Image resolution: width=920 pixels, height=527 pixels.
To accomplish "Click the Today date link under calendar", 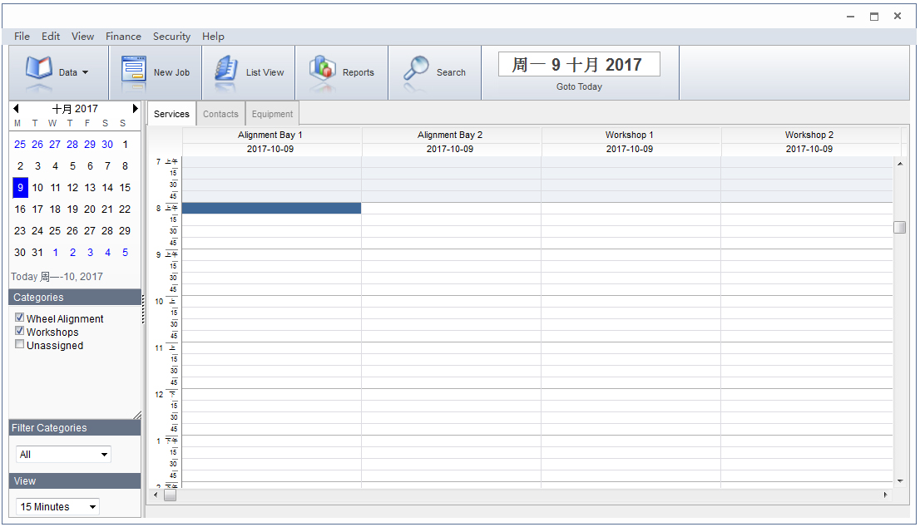I will coord(57,277).
